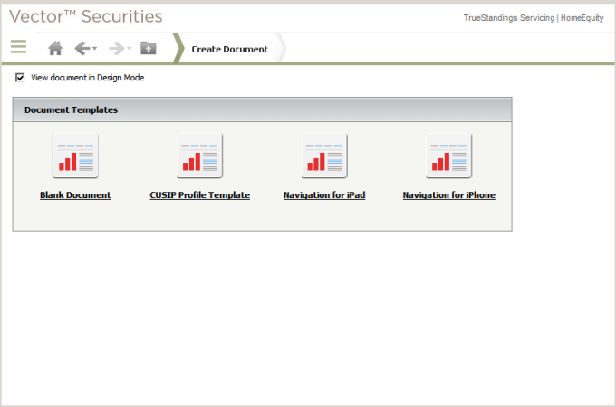Click the Forward arrow icon
616x407 pixels.
pos(116,48)
